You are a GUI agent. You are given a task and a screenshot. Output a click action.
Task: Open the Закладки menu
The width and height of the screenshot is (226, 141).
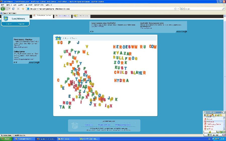tap(29, 5)
